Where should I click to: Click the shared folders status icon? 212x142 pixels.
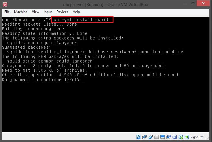tap(156, 137)
